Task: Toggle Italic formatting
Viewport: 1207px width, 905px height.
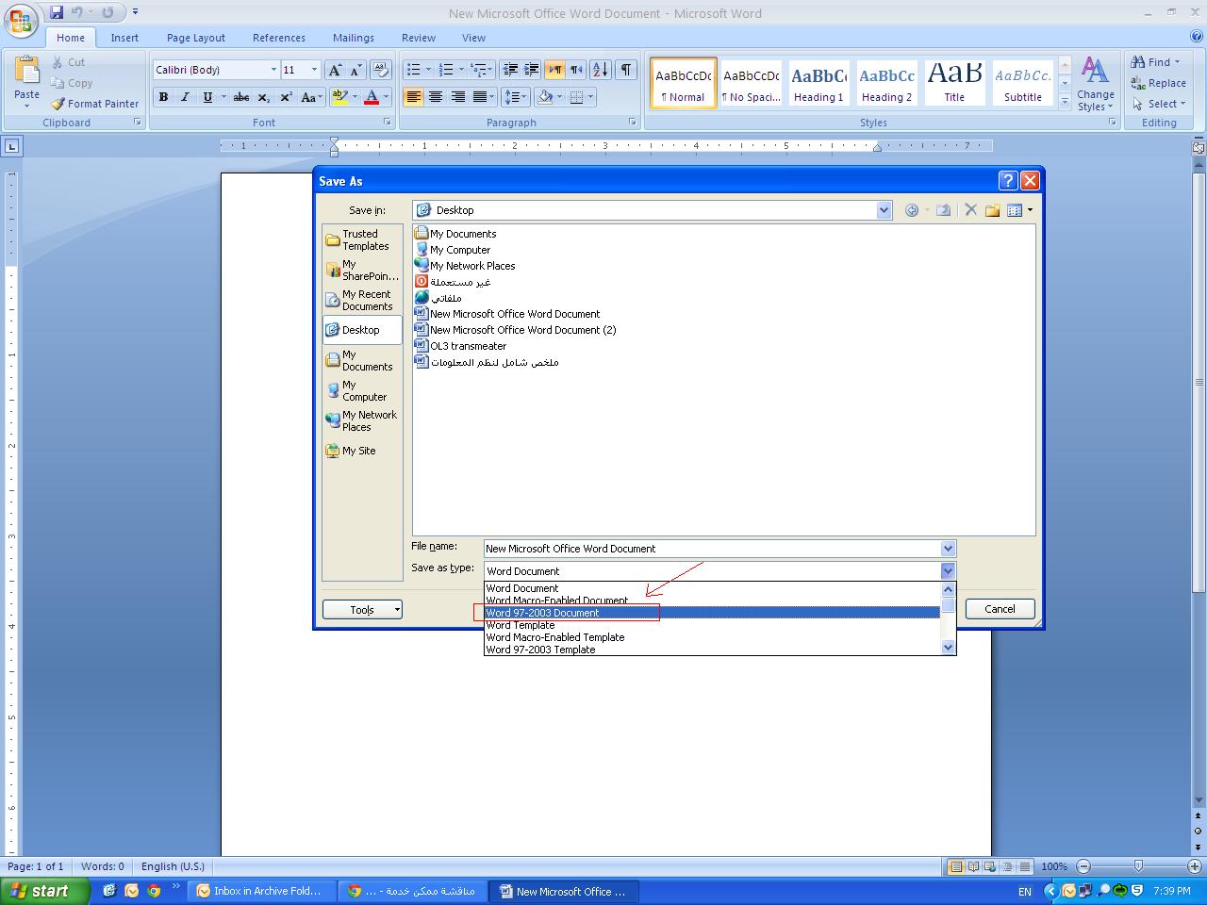Action: (x=185, y=97)
